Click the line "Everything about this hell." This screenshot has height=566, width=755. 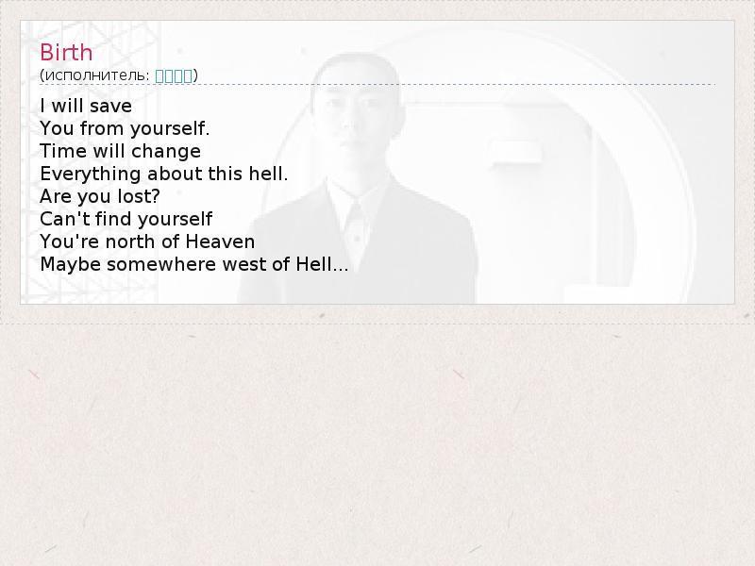[x=163, y=174]
